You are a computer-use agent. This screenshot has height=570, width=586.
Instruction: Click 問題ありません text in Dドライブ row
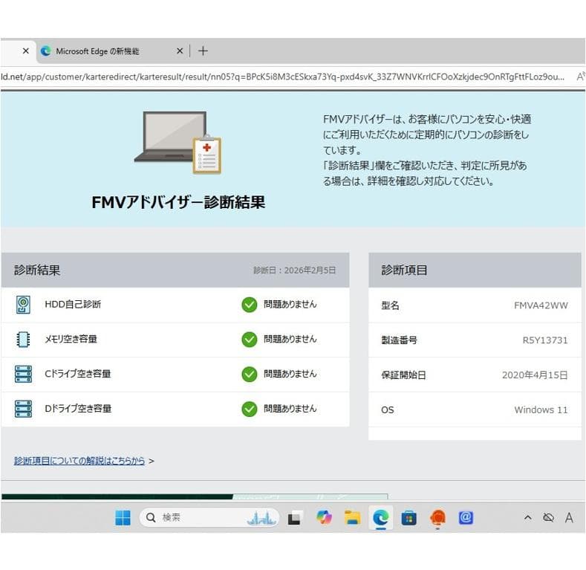click(x=290, y=409)
